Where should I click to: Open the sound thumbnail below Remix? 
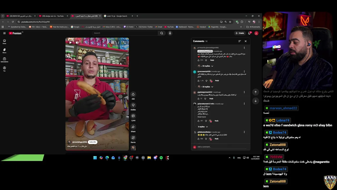point(133,148)
